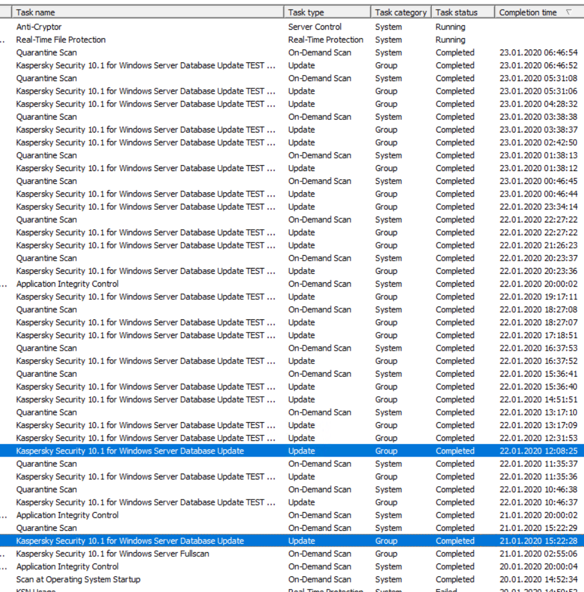Click completion time 22.01.2020 11:35:36
Viewport: 584px width, 592px height.
[539, 476]
